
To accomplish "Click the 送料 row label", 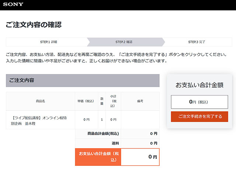I will click(115, 143).
